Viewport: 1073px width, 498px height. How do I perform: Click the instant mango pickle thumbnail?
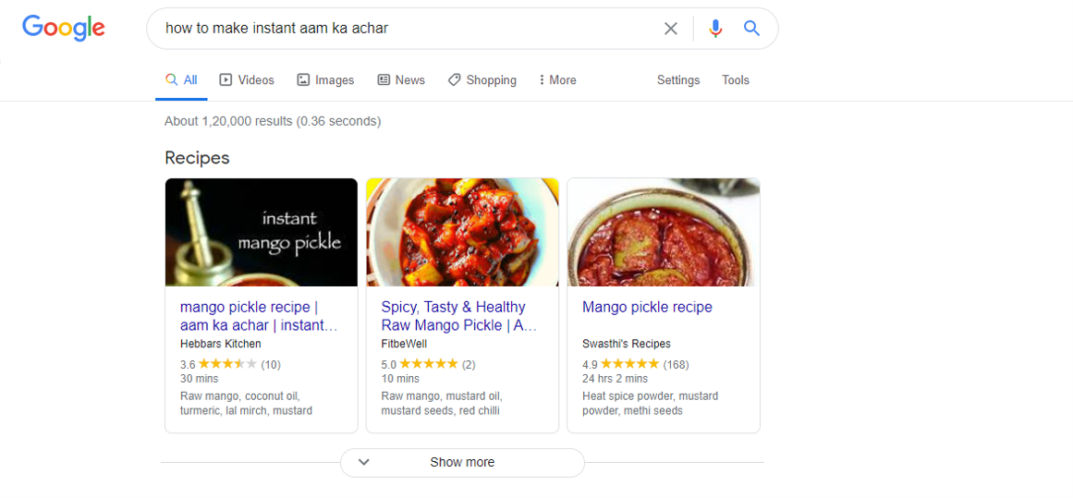coord(262,232)
